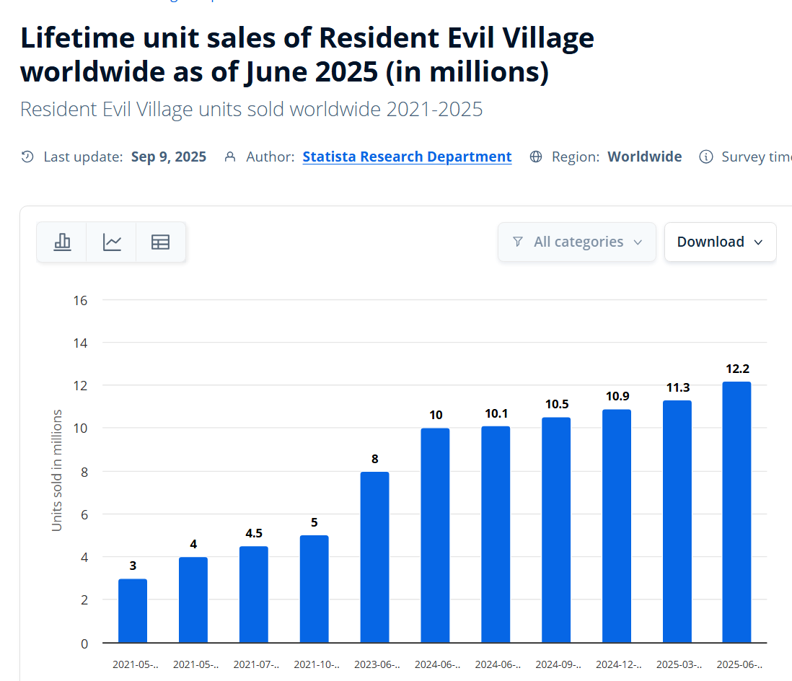Viewport: 792px width, 681px height.
Task: Select the bar labeled 10.9
Action: pyautogui.click(x=617, y=526)
